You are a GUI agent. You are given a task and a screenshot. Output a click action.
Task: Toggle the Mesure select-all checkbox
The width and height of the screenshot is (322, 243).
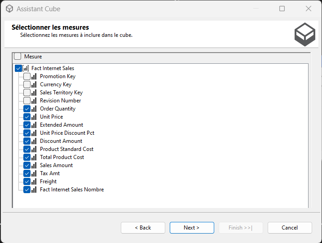pos(18,56)
